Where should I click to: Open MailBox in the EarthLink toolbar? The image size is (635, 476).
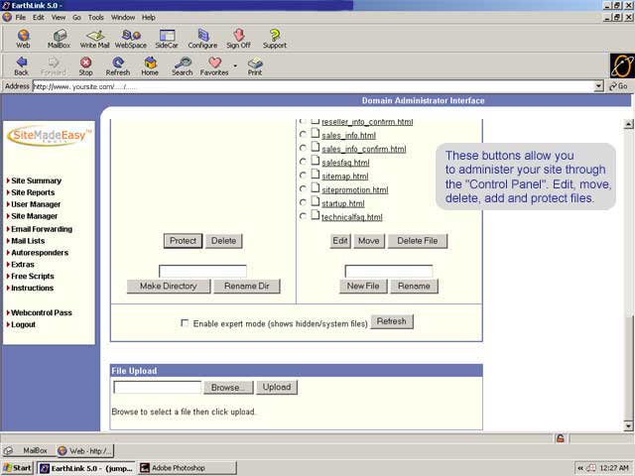(x=59, y=38)
